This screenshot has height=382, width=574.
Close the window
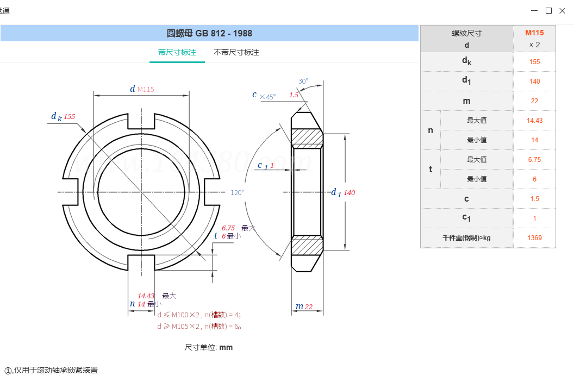(563, 11)
